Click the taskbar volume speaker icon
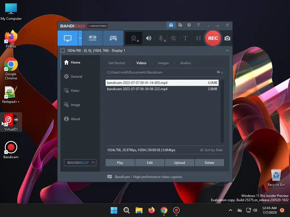Image resolution: width=290 pixels, height=217 pixels. click(255, 210)
